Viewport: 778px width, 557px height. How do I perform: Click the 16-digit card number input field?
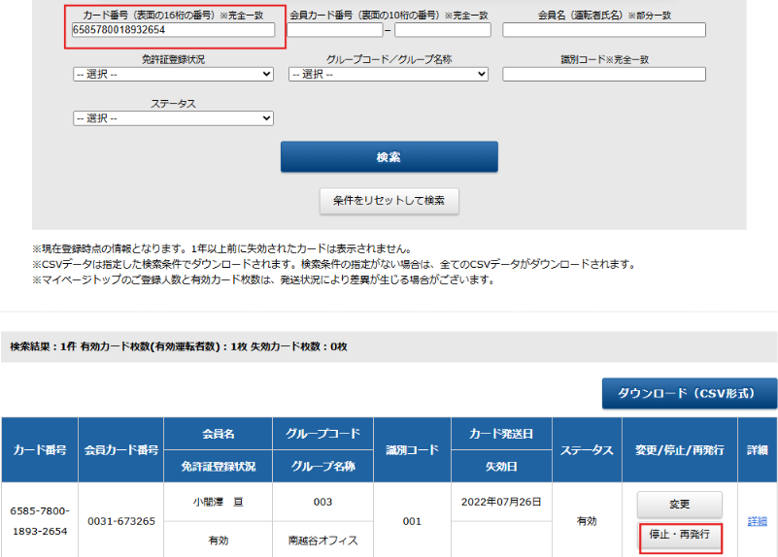(x=173, y=30)
